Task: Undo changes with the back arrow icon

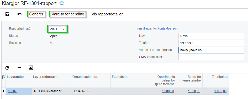Action: pos(19,14)
